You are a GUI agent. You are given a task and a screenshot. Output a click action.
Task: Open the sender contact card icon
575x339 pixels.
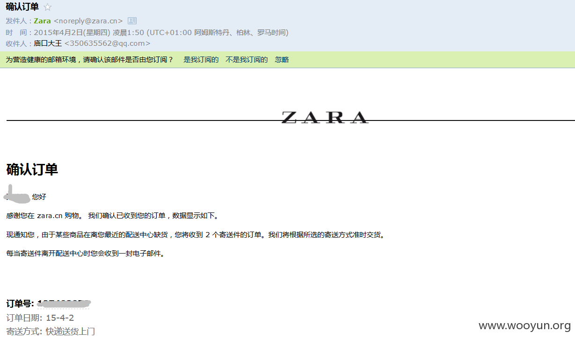pyautogui.click(x=132, y=21)
